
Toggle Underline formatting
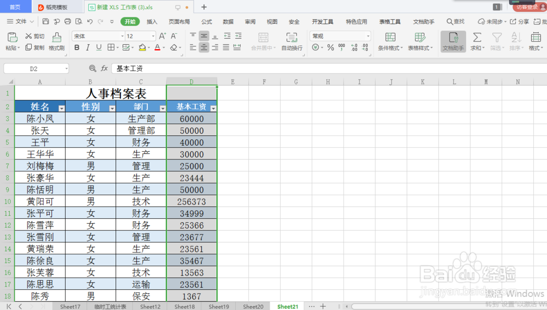pos(98,47)
